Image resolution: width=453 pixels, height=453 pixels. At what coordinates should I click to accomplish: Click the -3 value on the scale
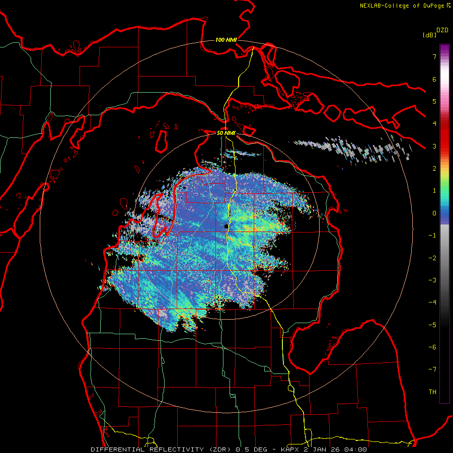click(x=432, y=280)
